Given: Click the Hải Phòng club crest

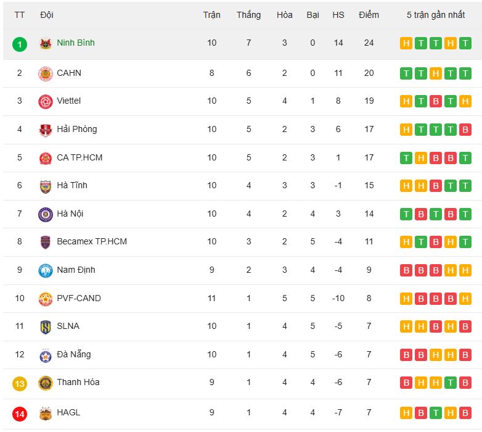Looking at the screenshot, I should coord(46,130).
